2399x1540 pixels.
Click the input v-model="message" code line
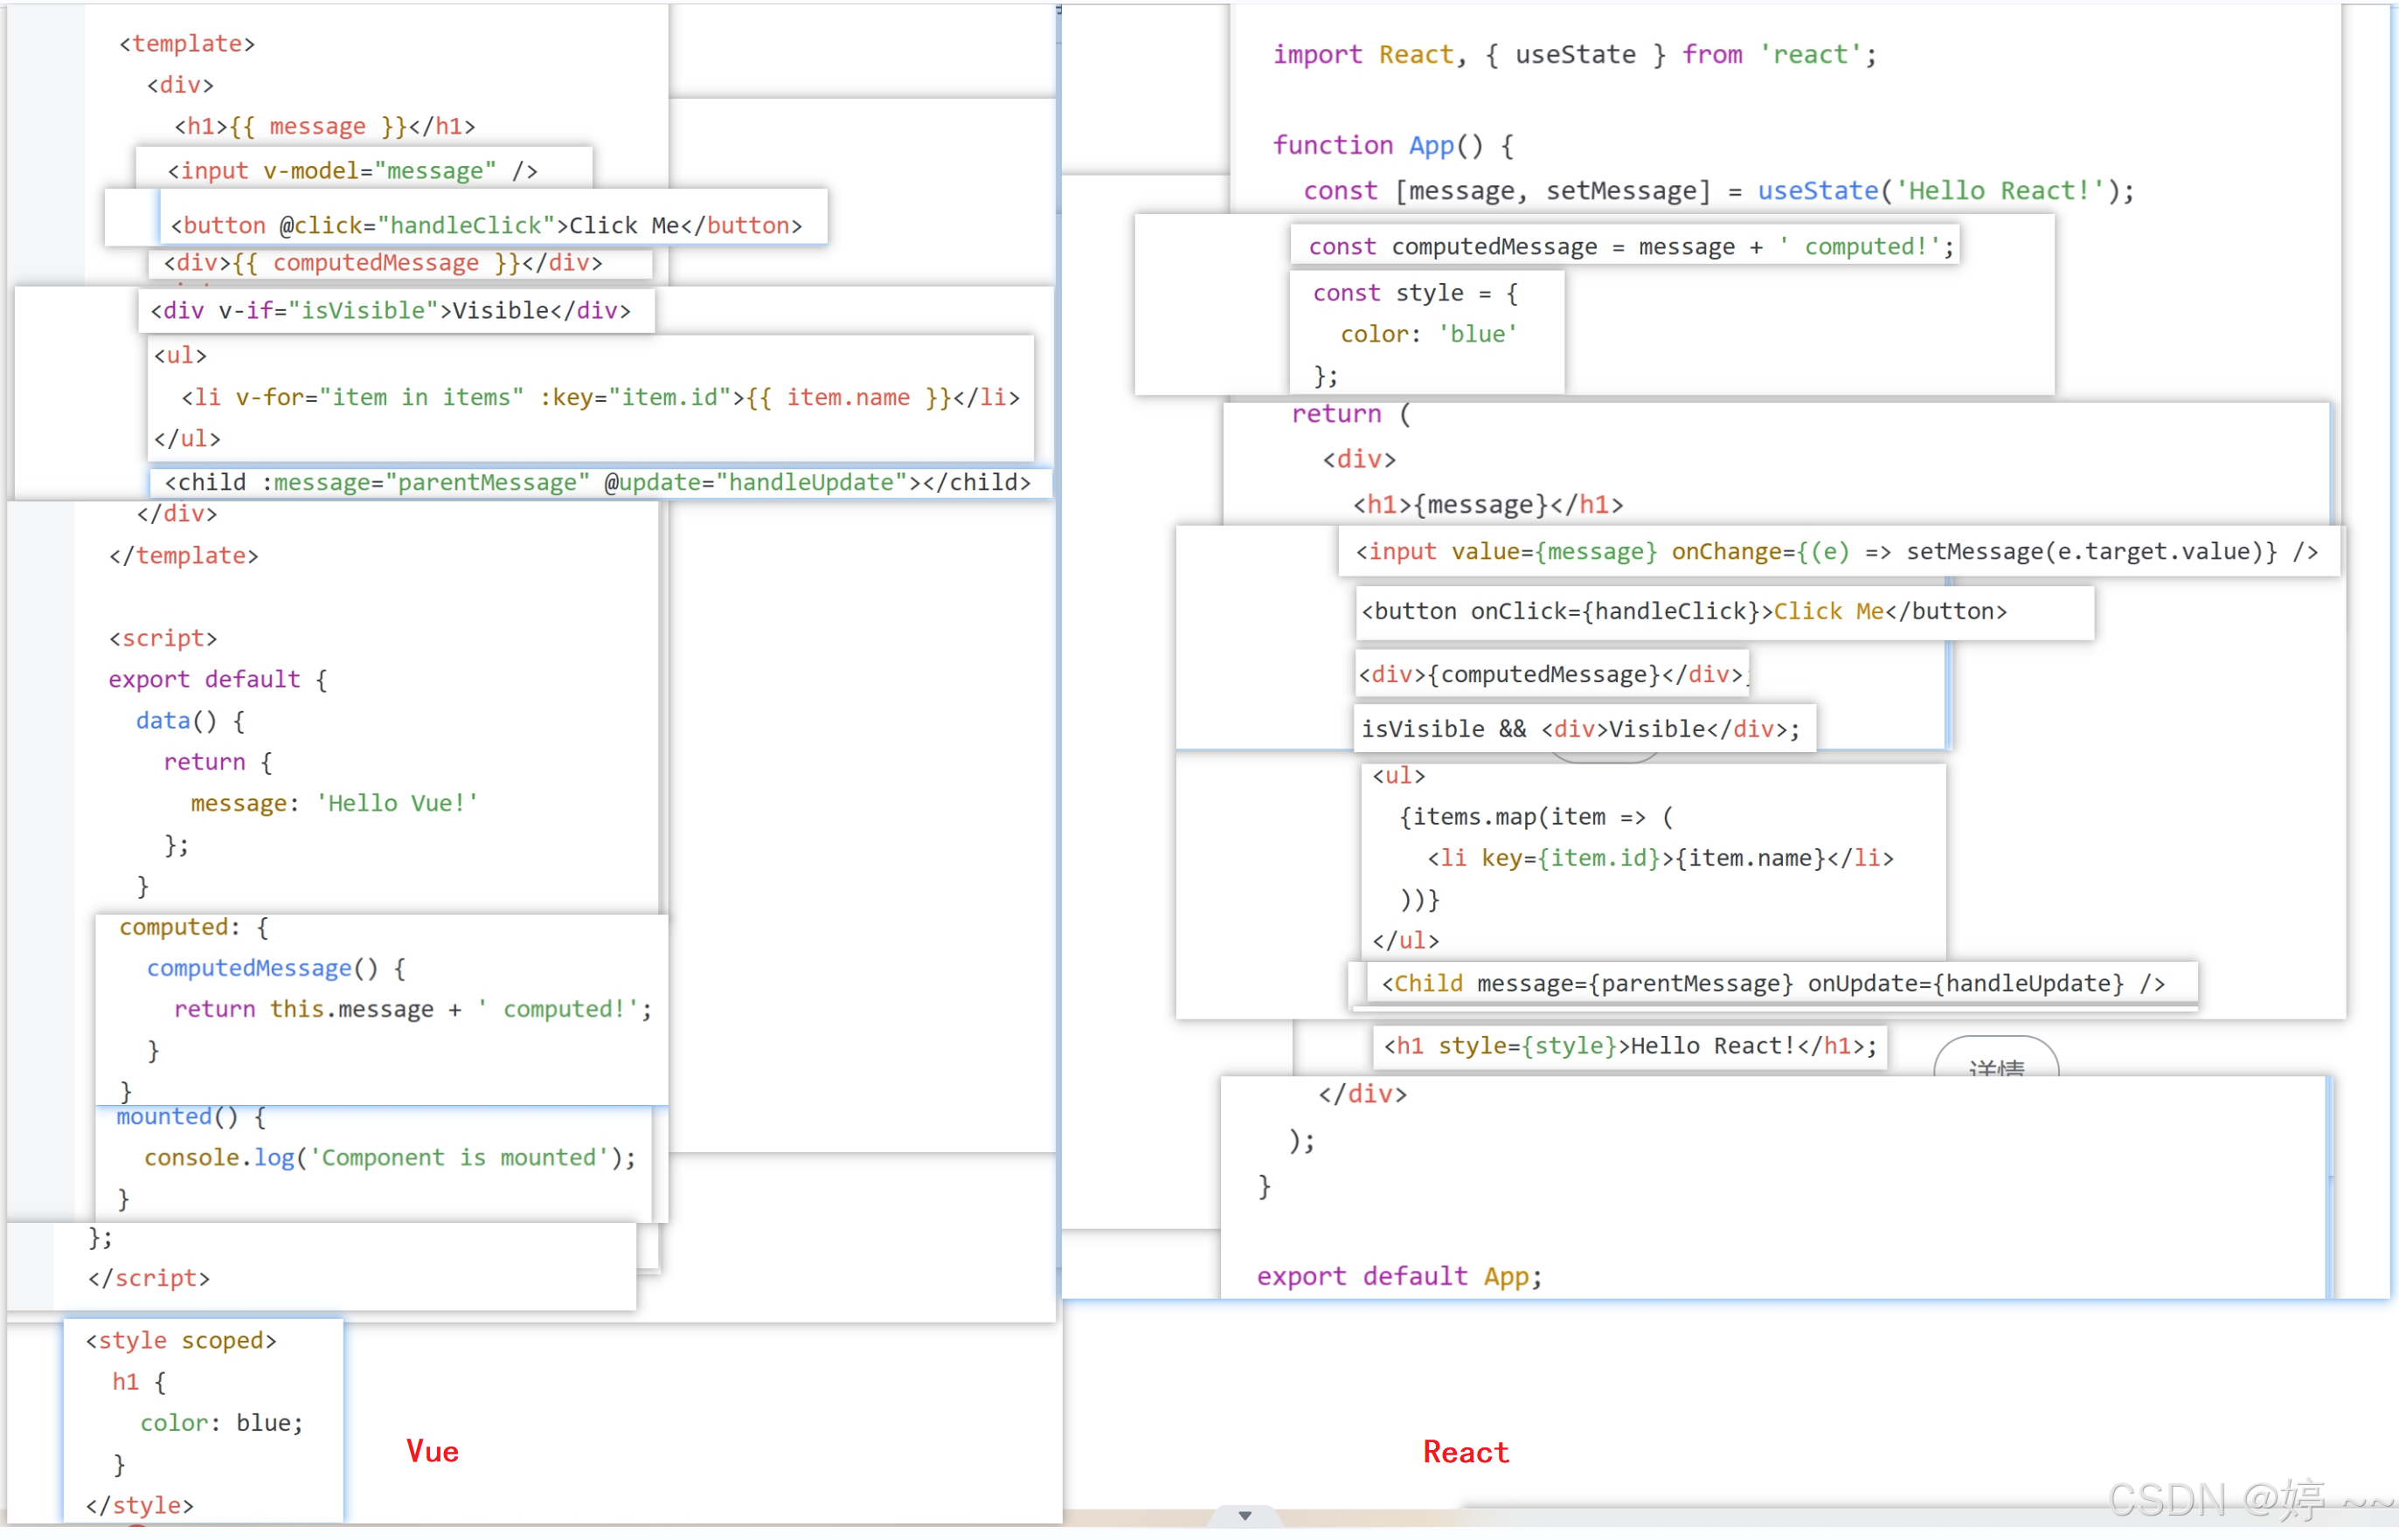pyautogui.click(x=352, y=171)
